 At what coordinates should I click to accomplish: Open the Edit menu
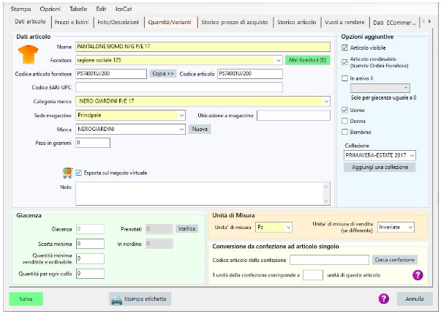pos(101,9)
